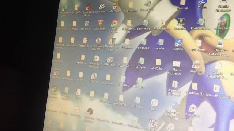
Task: Open the EmulationStation shortcut
Action: point(102,9)
